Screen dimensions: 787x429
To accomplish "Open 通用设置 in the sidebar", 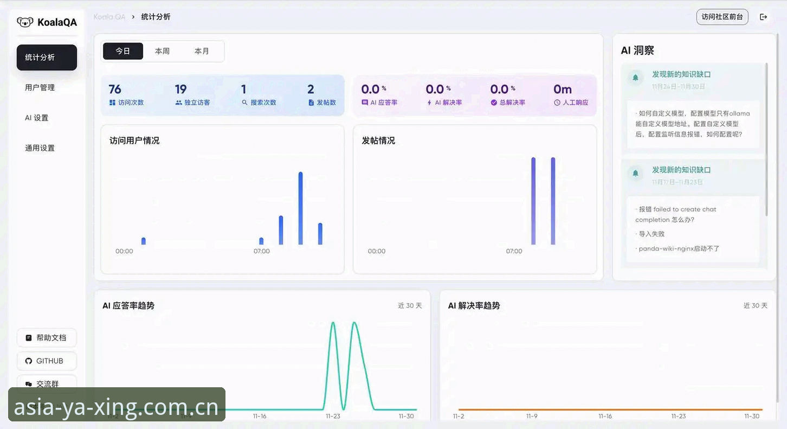I will point(47,148).
